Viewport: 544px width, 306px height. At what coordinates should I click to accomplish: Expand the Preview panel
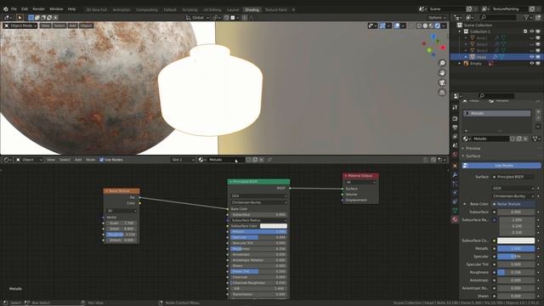[473, 149]
